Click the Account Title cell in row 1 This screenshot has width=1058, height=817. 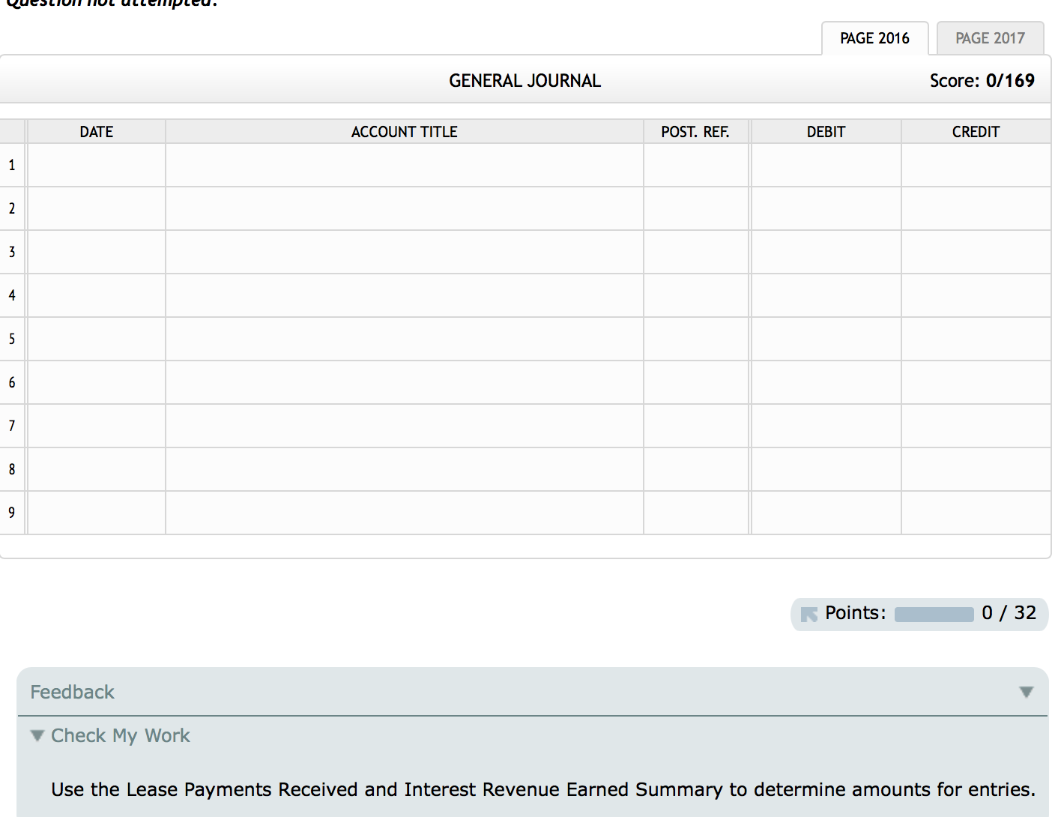coord(405,165)
